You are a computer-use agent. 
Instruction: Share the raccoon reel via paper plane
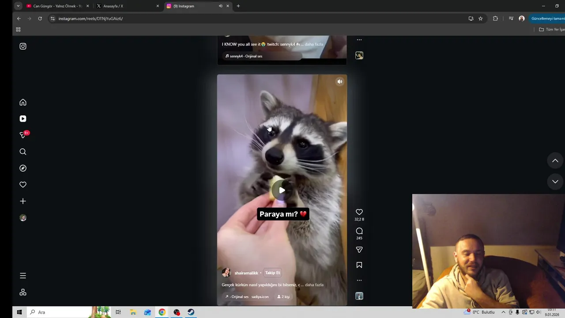tap(359, 250)
